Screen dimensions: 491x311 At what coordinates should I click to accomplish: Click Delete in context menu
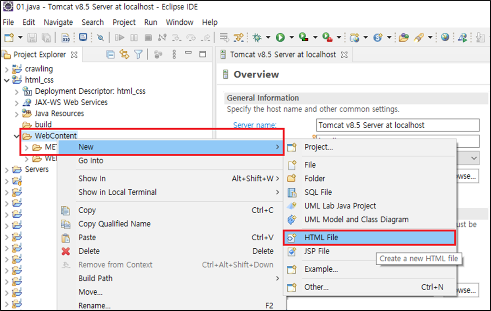170,251
